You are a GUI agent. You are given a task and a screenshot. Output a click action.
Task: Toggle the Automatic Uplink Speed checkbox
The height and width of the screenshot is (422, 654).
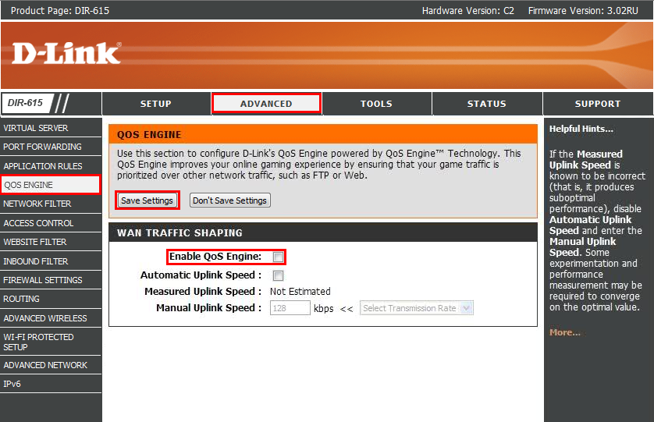(278, 275)
